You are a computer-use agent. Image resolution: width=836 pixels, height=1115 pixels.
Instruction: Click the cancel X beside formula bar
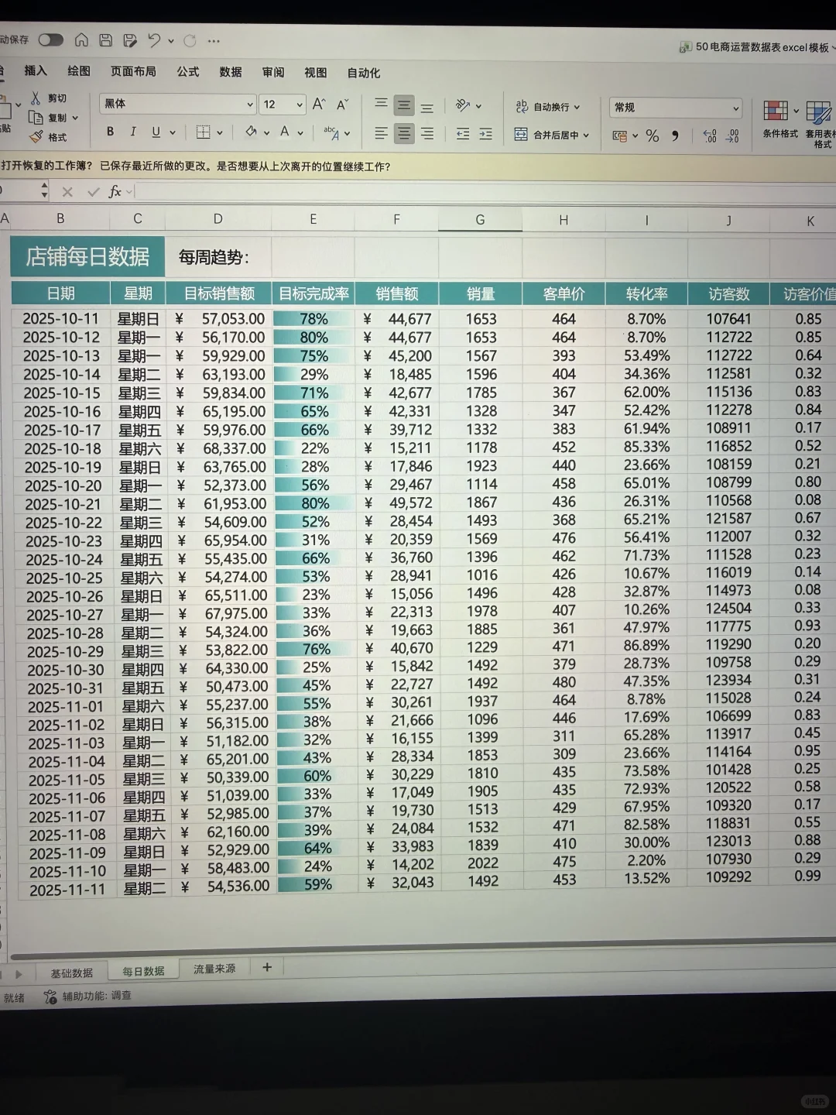click(x=67, y=192)
